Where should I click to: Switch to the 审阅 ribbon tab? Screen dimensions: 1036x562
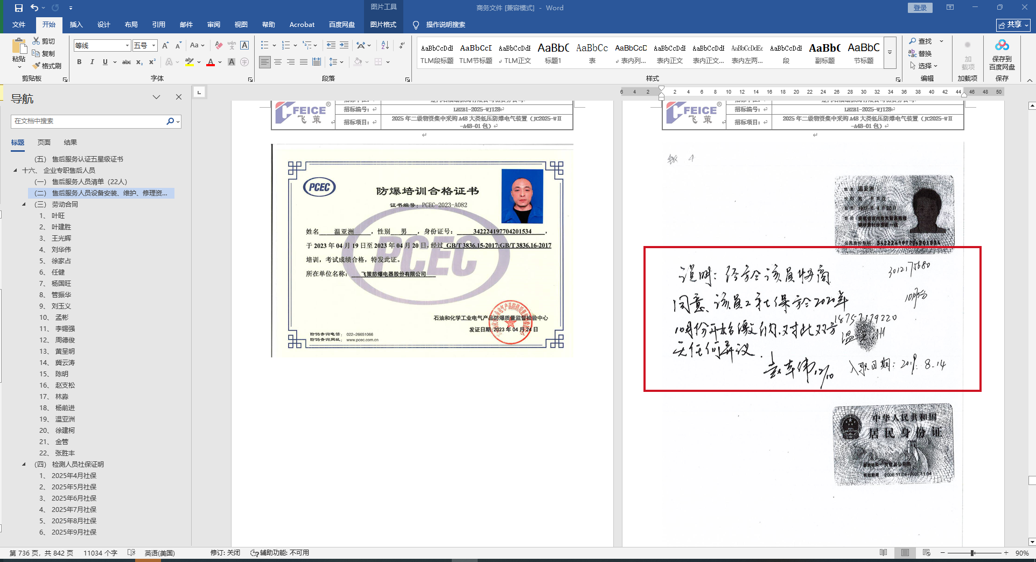pyautogui.click(x=214, y=25)
